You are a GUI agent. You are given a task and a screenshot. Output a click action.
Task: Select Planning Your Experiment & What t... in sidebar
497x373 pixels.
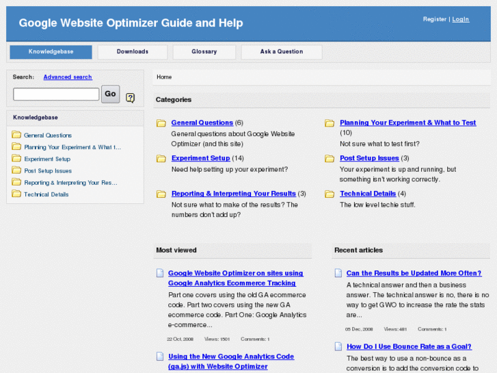click(72, 147)
